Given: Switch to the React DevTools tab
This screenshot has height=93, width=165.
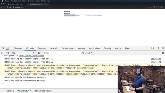Looking at the screenshot, I should tap(128, 48).
